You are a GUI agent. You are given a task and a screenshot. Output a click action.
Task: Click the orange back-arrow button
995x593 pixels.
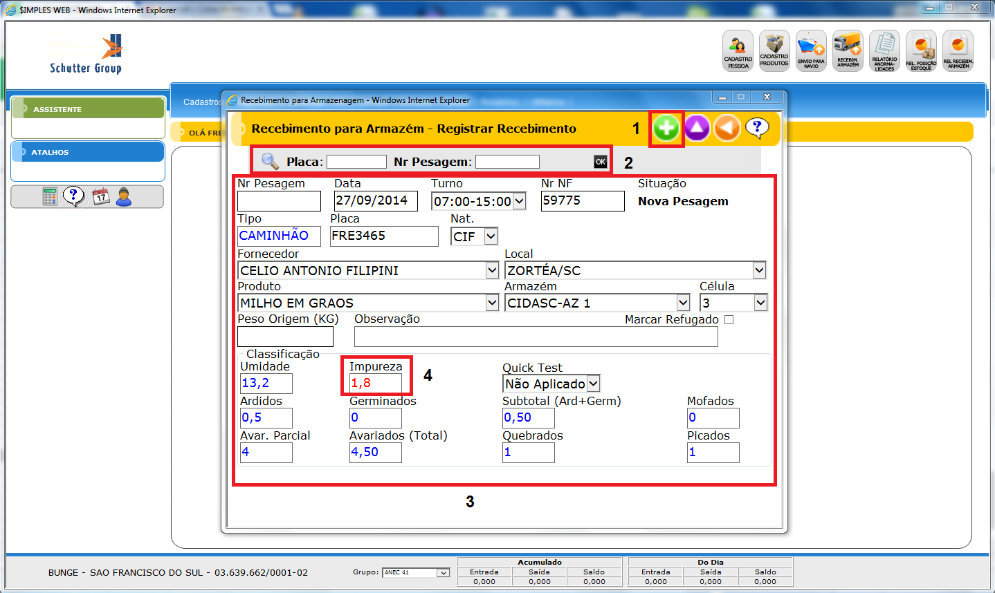(x=727, y=129)
